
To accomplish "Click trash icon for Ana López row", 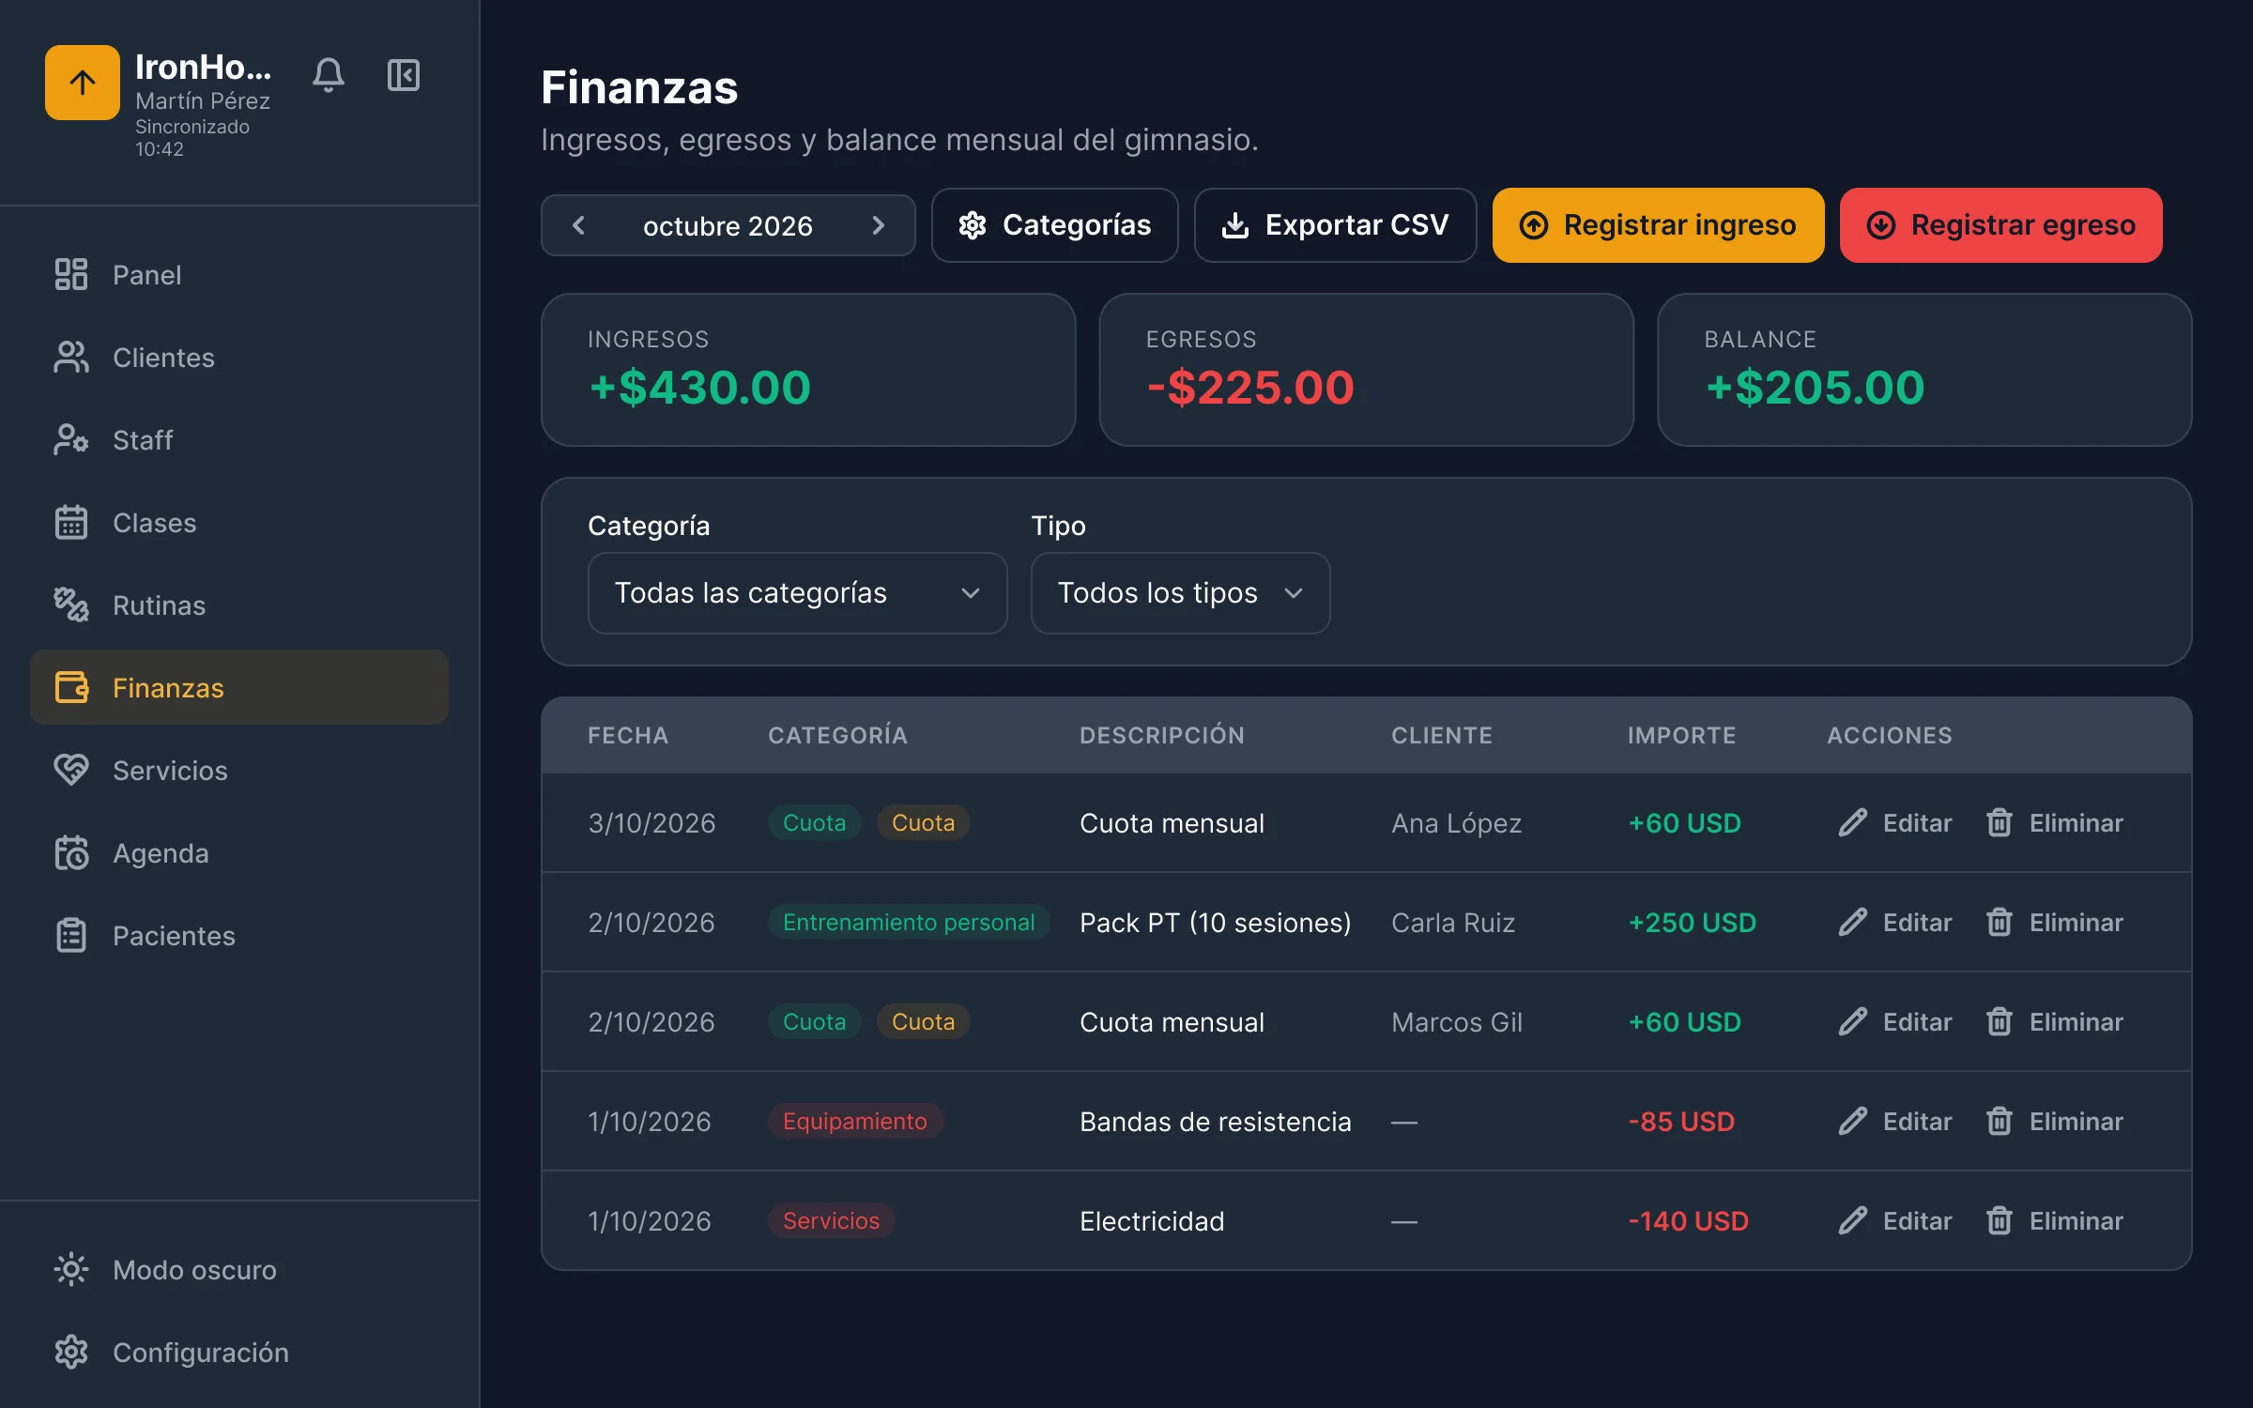I will tap(1999, 823).
